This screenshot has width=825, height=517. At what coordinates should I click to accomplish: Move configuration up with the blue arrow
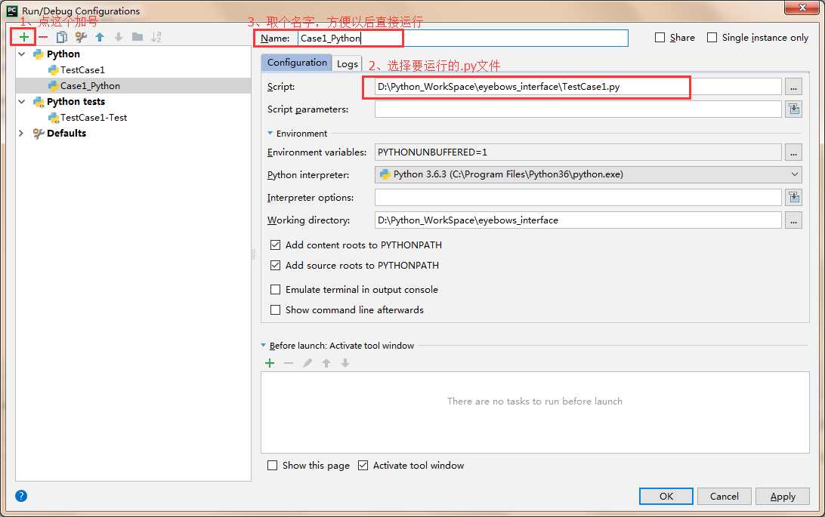click(x=100, y=37)
